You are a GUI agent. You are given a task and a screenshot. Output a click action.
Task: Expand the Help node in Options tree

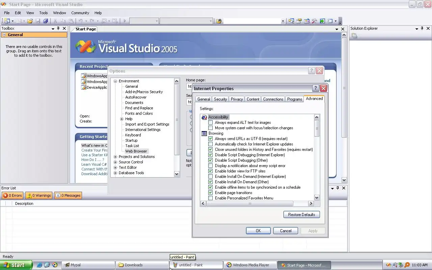(122, 119)
